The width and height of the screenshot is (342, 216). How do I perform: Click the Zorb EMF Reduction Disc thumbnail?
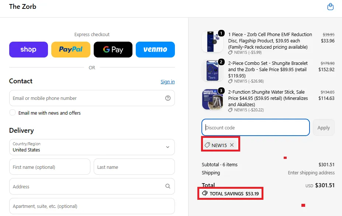[213, 42]
